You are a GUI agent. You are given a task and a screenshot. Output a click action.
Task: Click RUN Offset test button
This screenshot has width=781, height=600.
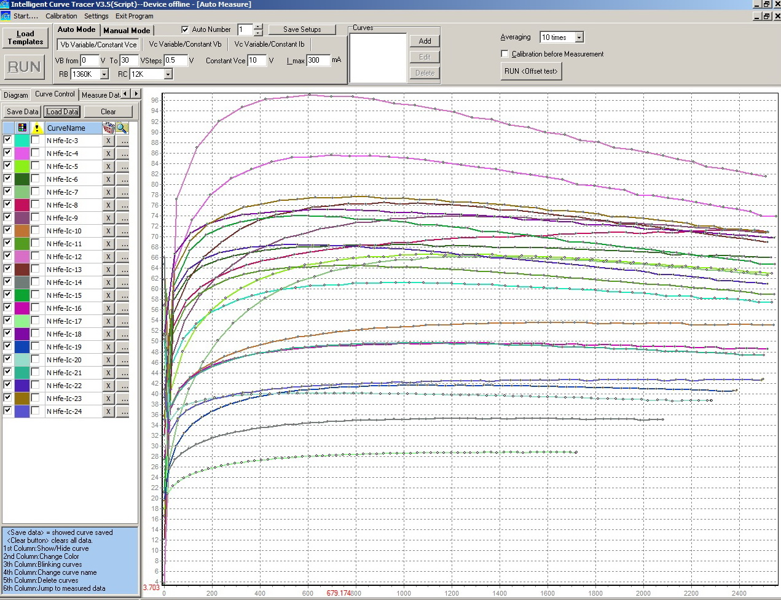(531, 71)
